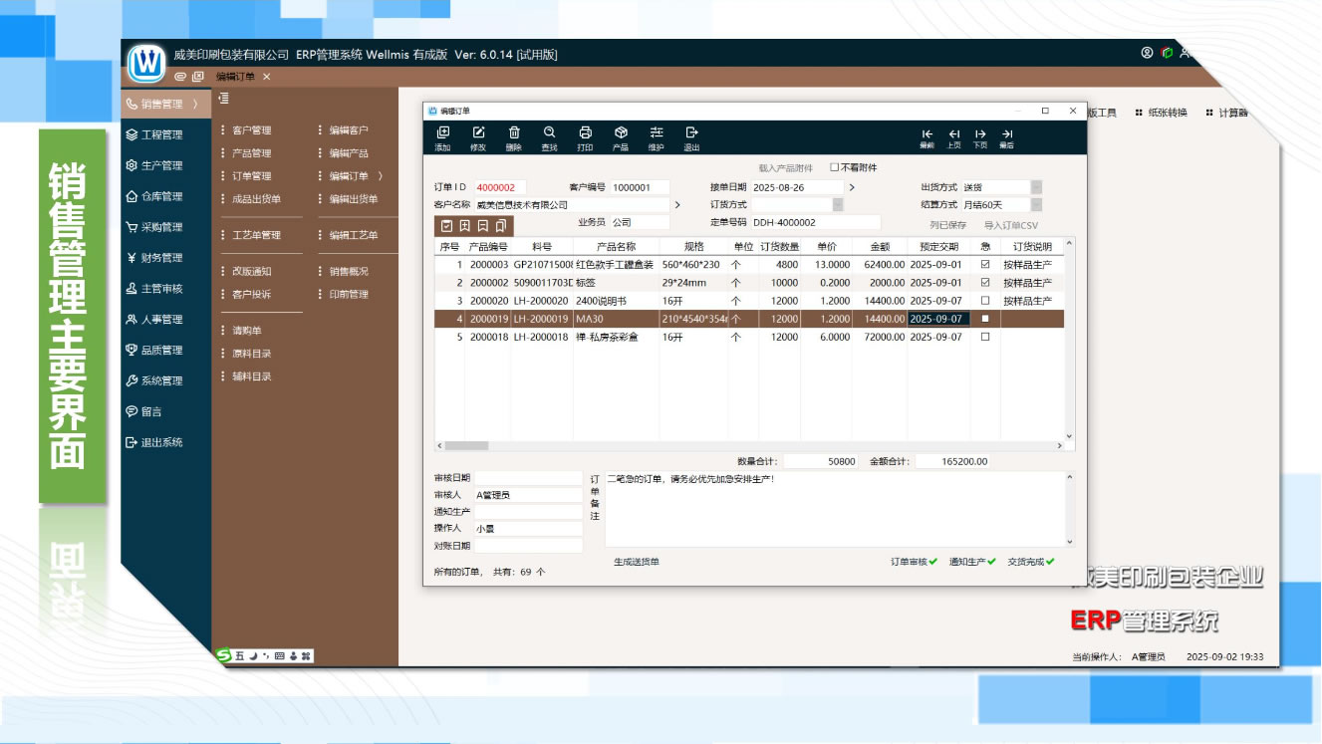The width and height of the screenshot is (1322, 744).
Task: Click the 维护 (Maintenance) sliders icon
Action: click(x=656, y=133)
